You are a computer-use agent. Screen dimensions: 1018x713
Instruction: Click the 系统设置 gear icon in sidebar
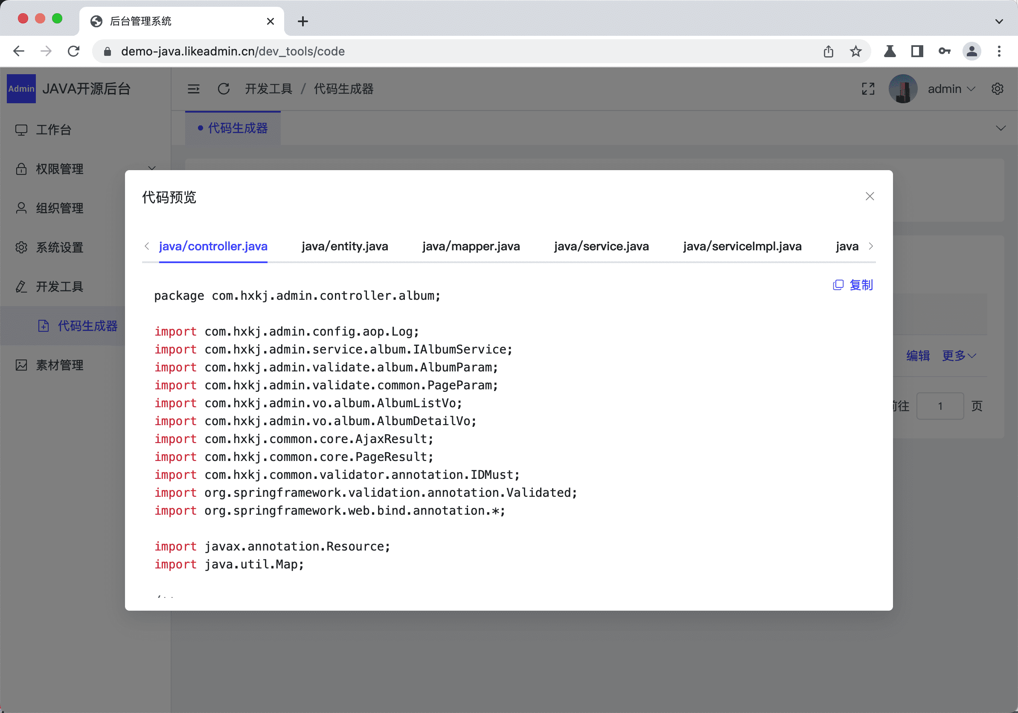pyautogui.click(x=21, y=247)
